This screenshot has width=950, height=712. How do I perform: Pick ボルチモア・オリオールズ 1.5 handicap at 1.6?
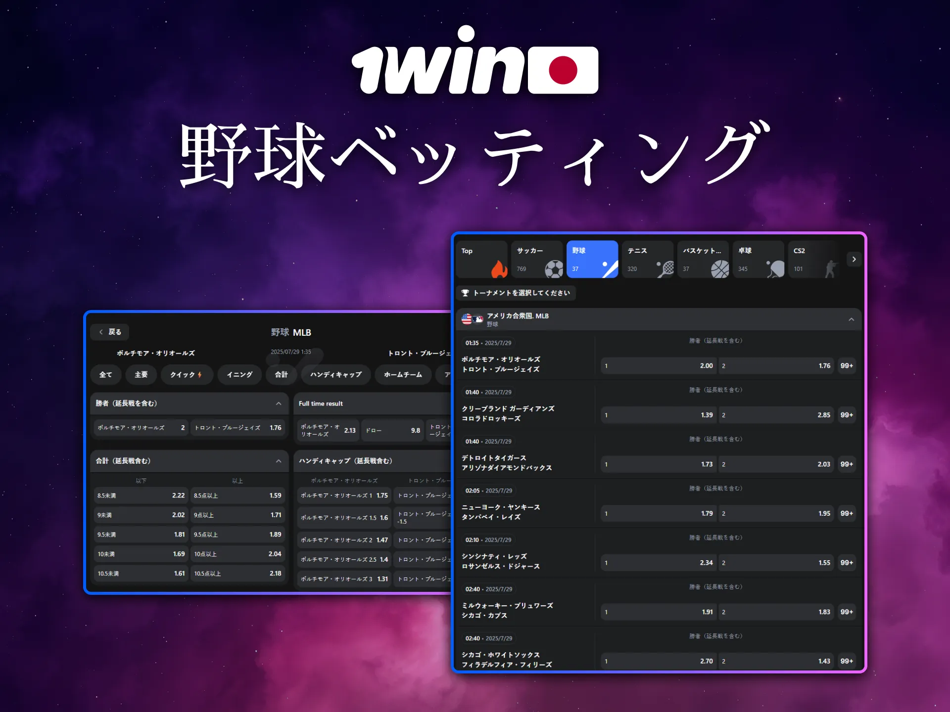point(344,518)
